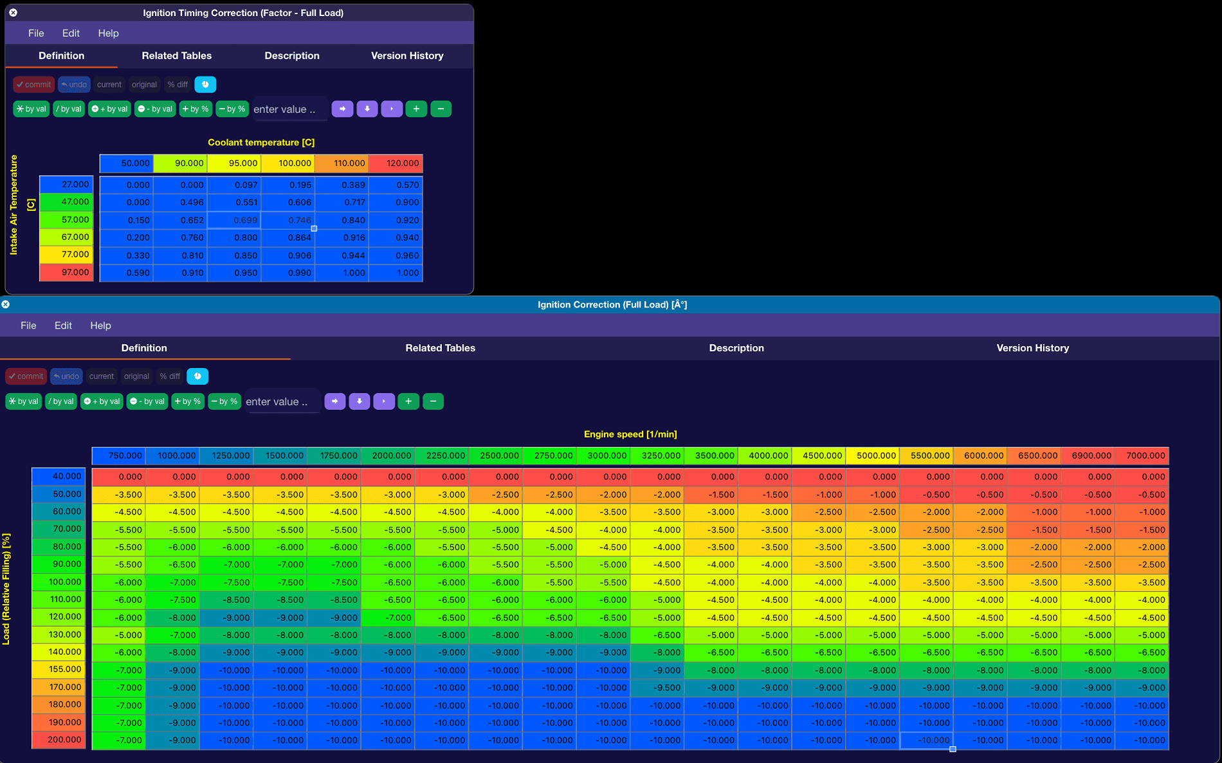Click small triangle button in Full Load toolbar
The image size is (1222, 763).
click(384, 401)
